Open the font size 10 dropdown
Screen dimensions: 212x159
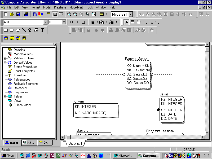click(64, 22)
